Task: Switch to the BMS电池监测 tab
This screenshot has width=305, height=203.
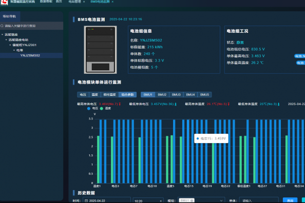Action: (100, 2)
